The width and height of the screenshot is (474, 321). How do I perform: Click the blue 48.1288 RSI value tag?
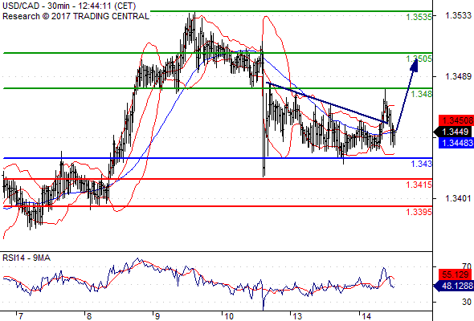(453, 286)
